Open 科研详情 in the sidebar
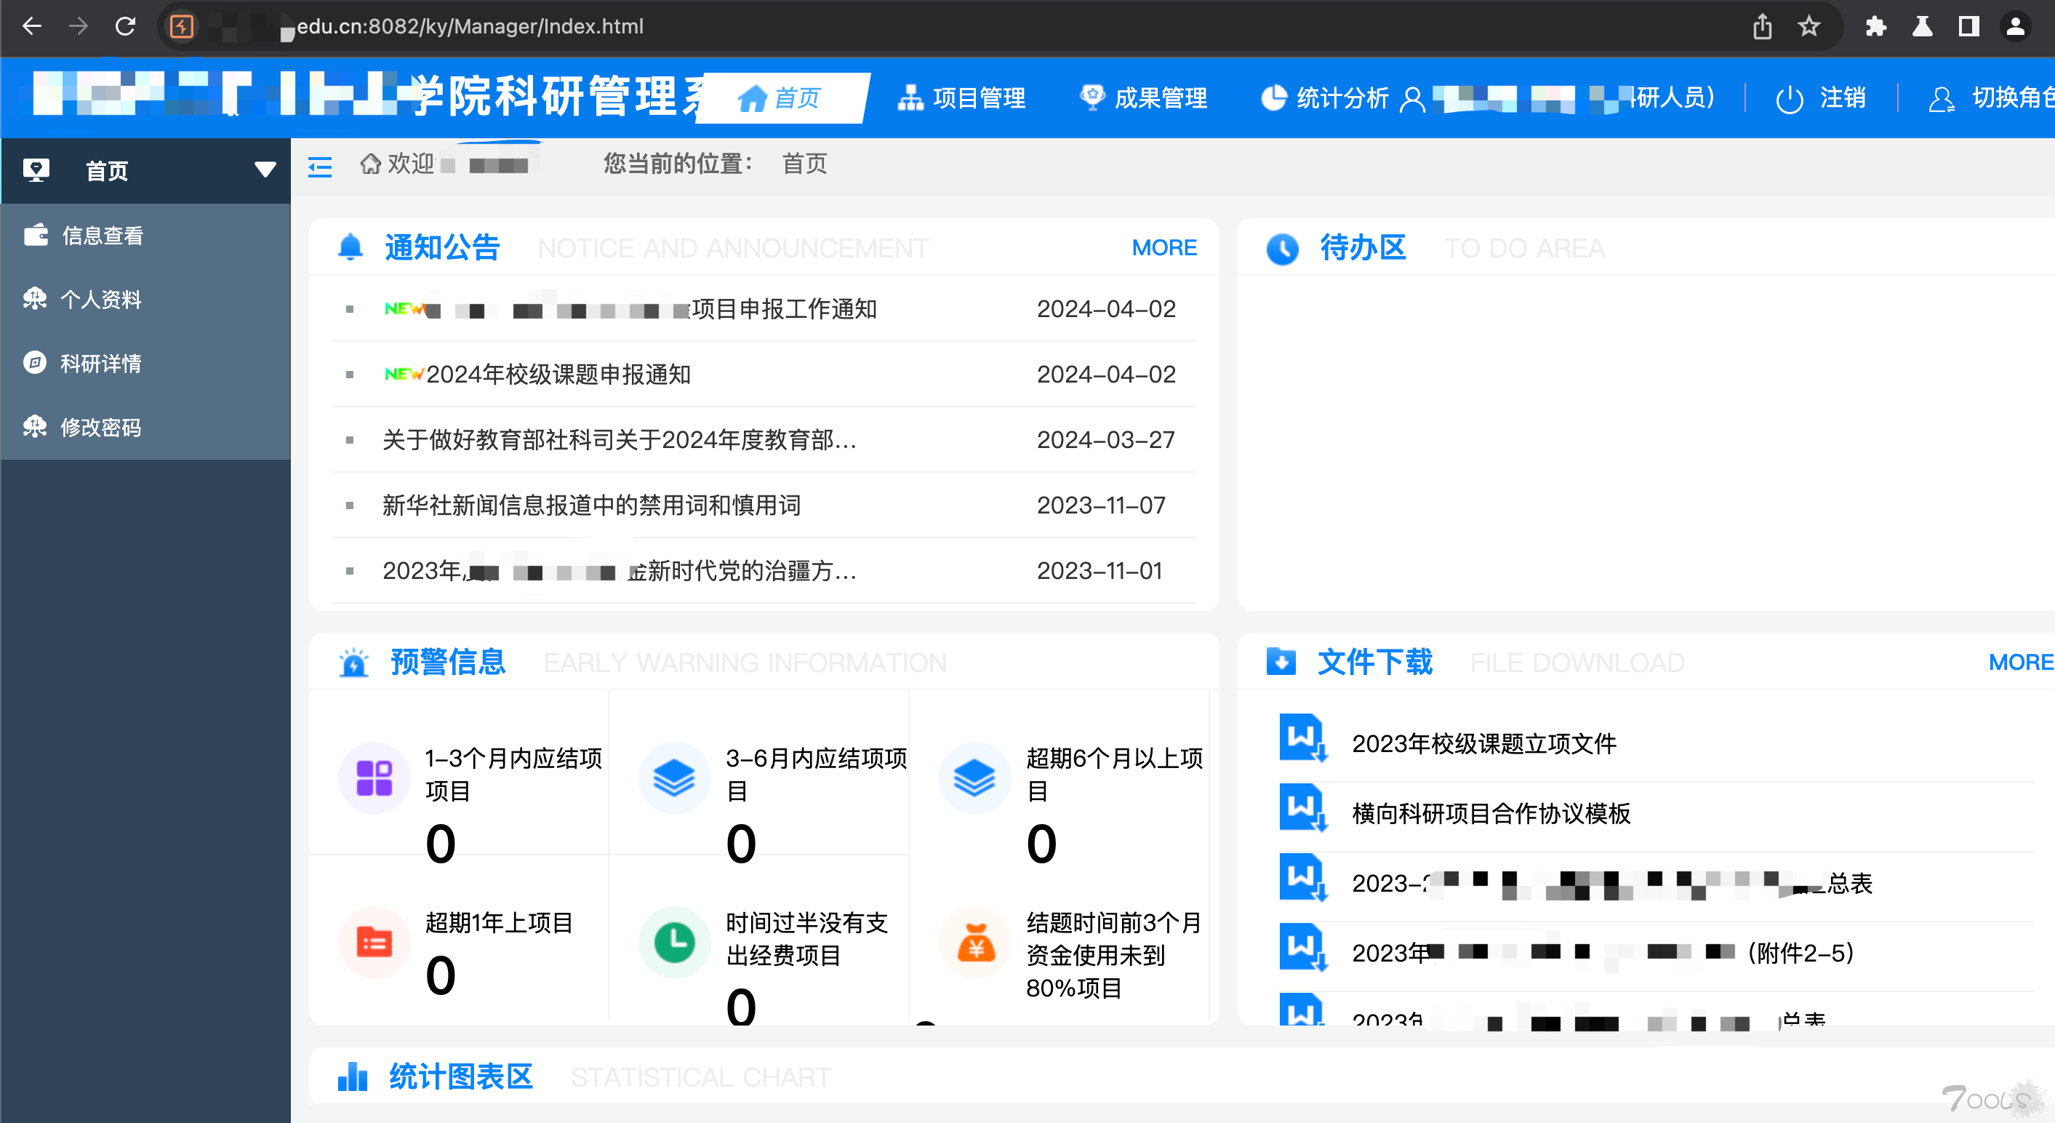The height and width of the screenshot is (1123, 2055). 145,363
